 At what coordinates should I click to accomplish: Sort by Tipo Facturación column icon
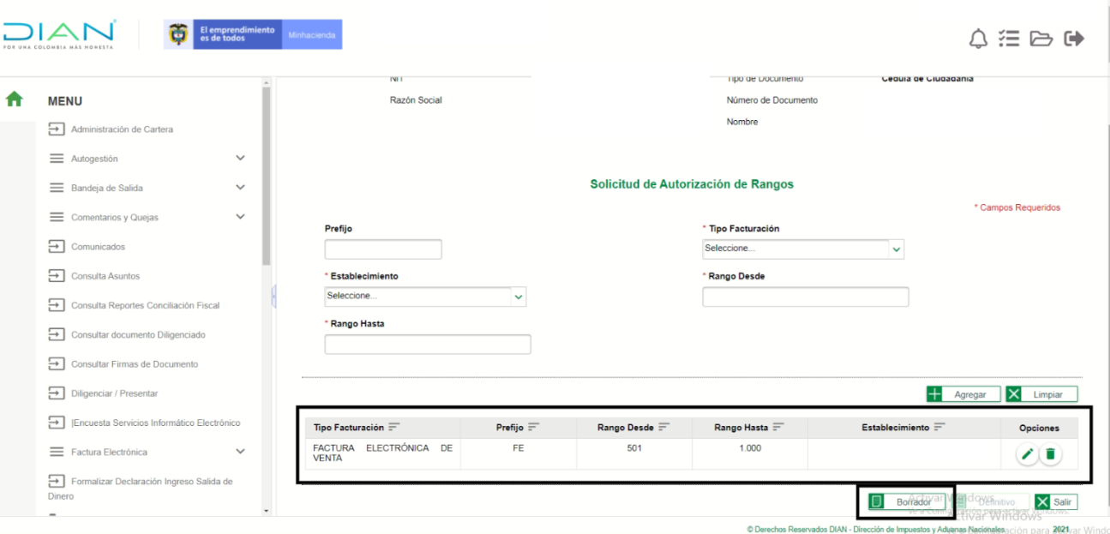pos(394,428)
